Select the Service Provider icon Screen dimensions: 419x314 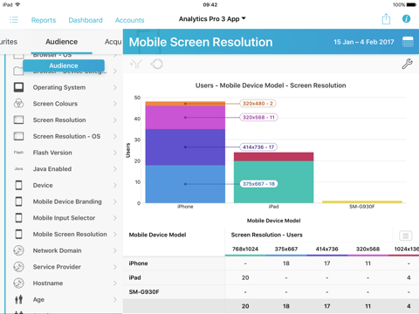click(18, 267)
